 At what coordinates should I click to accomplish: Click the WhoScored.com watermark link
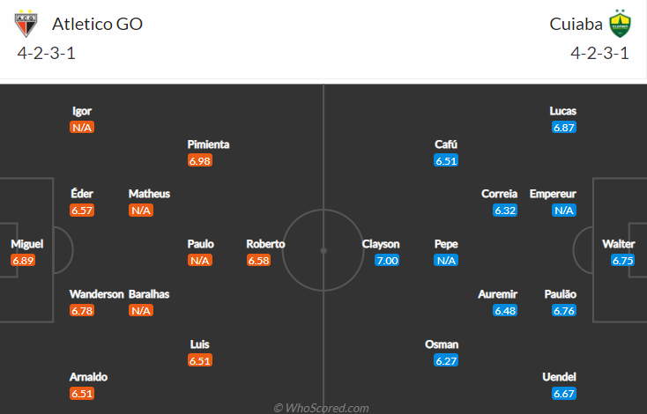321,408
